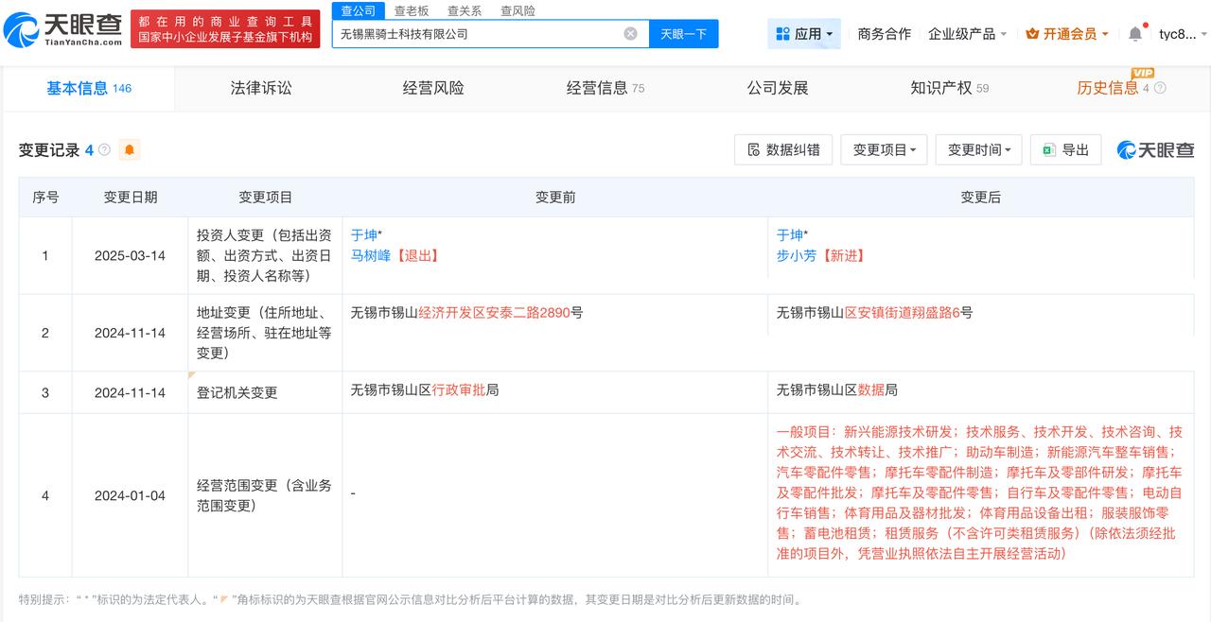Switch to the 公司发展 tab
This screenshot has width=1211, height=622.
tap(778, 88)
